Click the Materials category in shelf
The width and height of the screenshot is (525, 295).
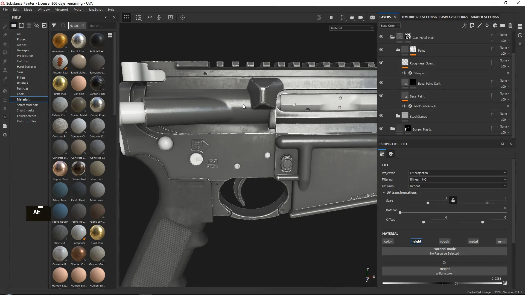24,99
